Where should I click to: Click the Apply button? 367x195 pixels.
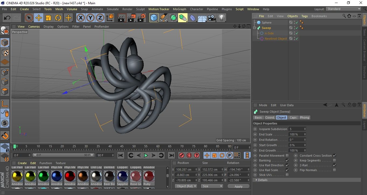click(238, 186)
